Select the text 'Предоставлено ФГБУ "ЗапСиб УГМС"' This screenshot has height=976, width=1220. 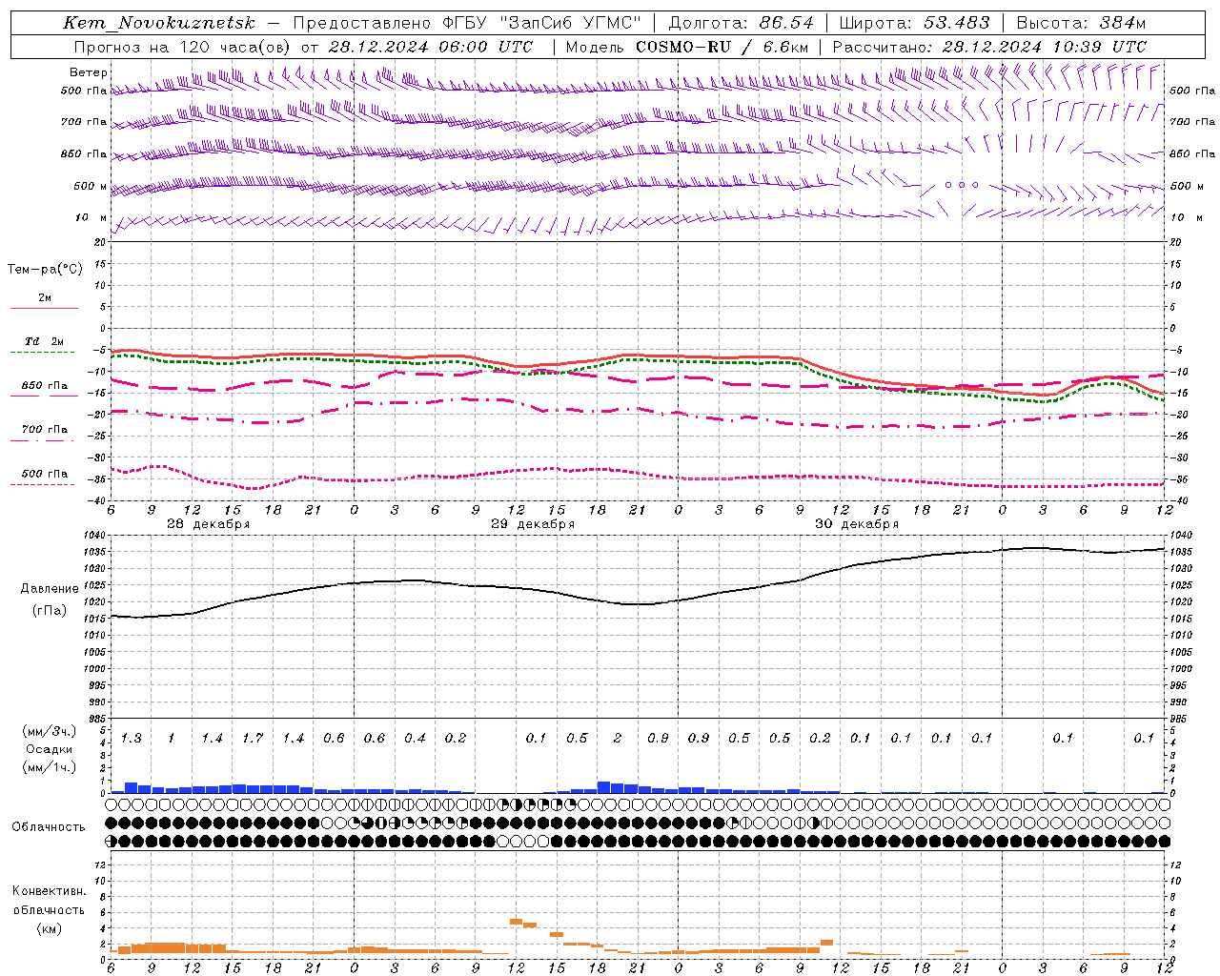coord(467,23)
